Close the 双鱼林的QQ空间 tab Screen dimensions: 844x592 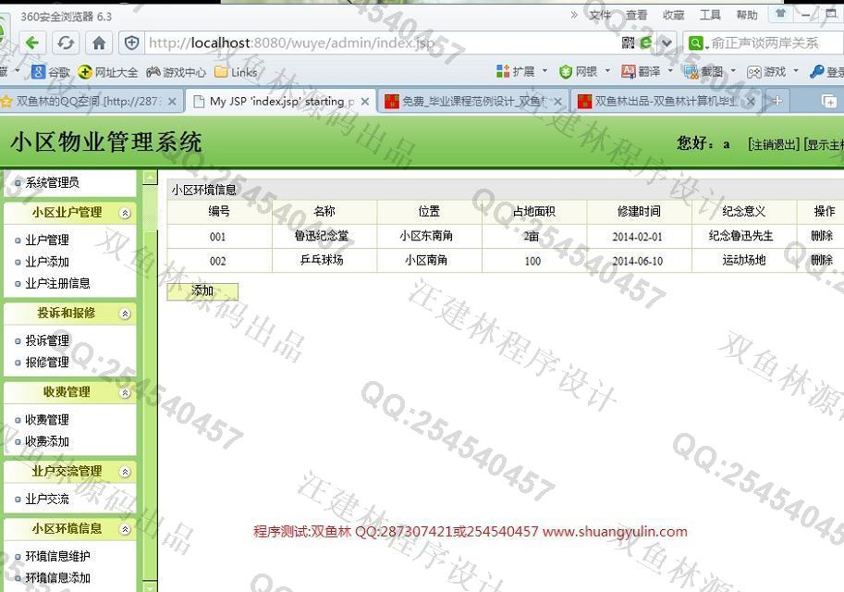tap(172, 101)
